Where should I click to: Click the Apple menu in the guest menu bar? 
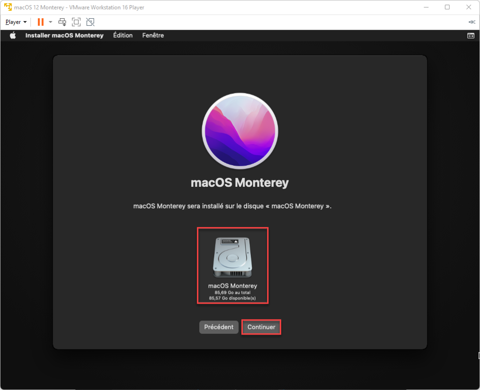(x=12, y=35)
